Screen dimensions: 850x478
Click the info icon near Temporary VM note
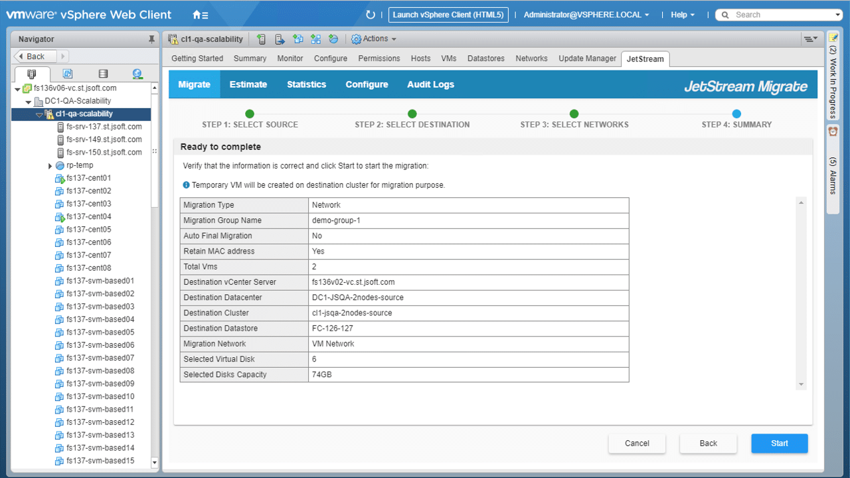click(x=186, y=185)
